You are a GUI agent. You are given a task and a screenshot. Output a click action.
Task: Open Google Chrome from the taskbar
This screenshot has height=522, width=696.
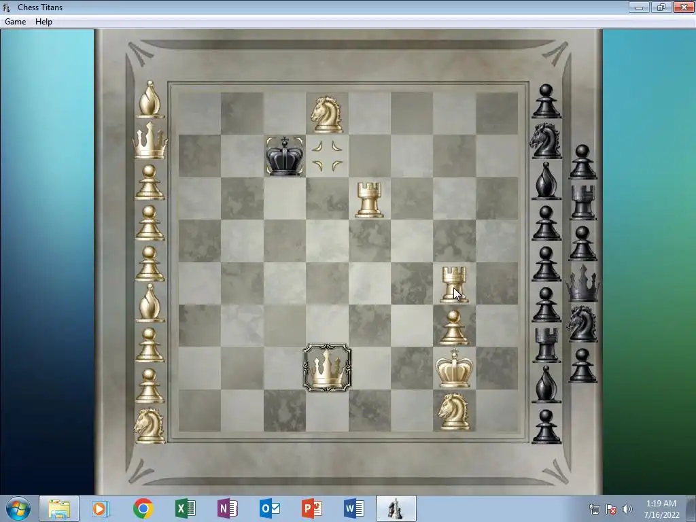[143, 508]
